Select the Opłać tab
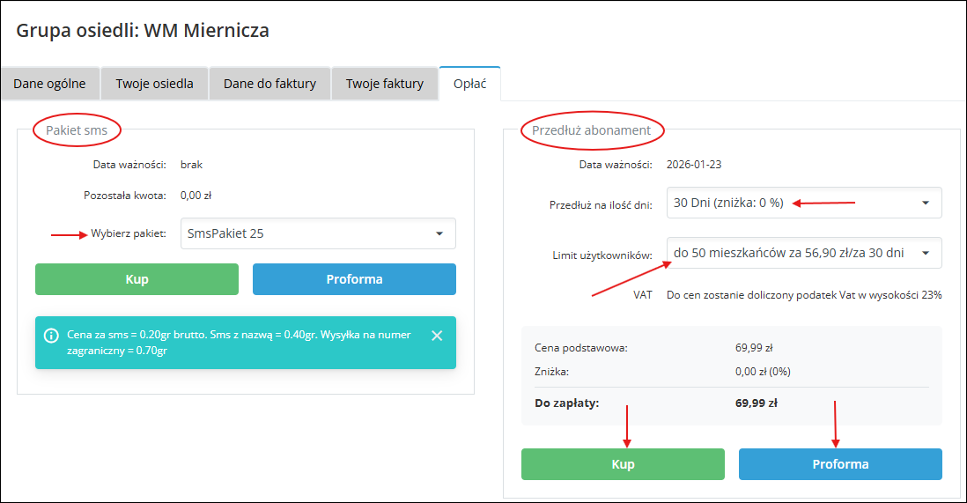The height and width of the screenshot is (503, 967). (x=469, y=84)
